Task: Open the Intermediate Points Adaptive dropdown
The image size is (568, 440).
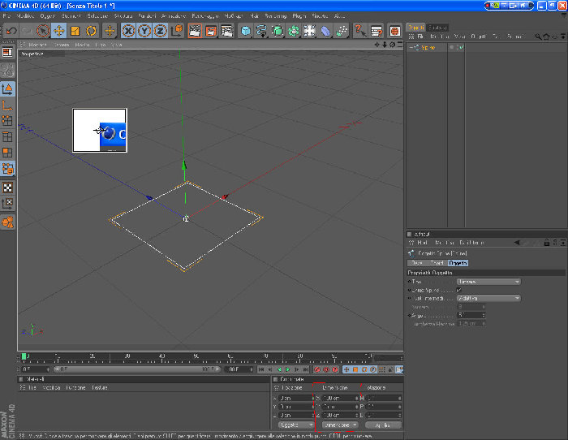Action: pos(488,298)
